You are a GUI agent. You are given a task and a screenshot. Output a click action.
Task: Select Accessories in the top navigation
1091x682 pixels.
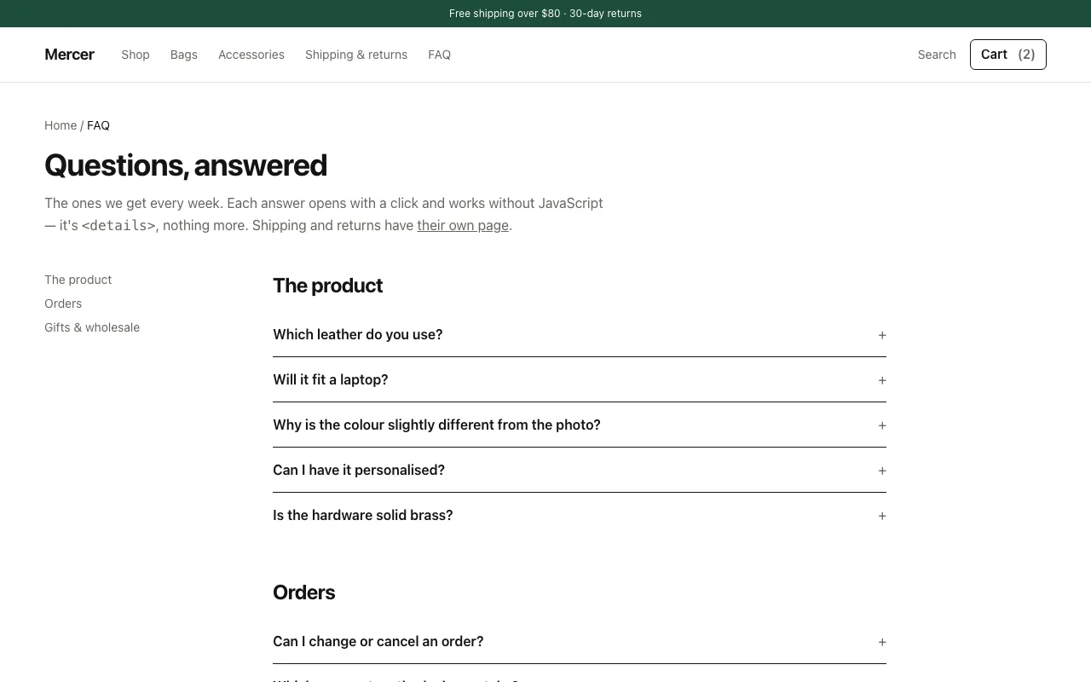click(251, 55)
